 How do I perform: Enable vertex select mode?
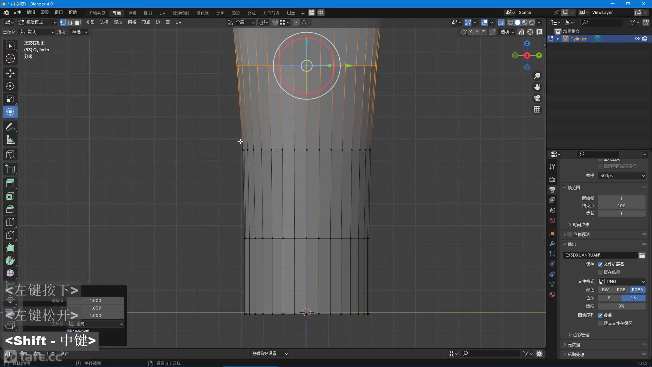(63, 22)
